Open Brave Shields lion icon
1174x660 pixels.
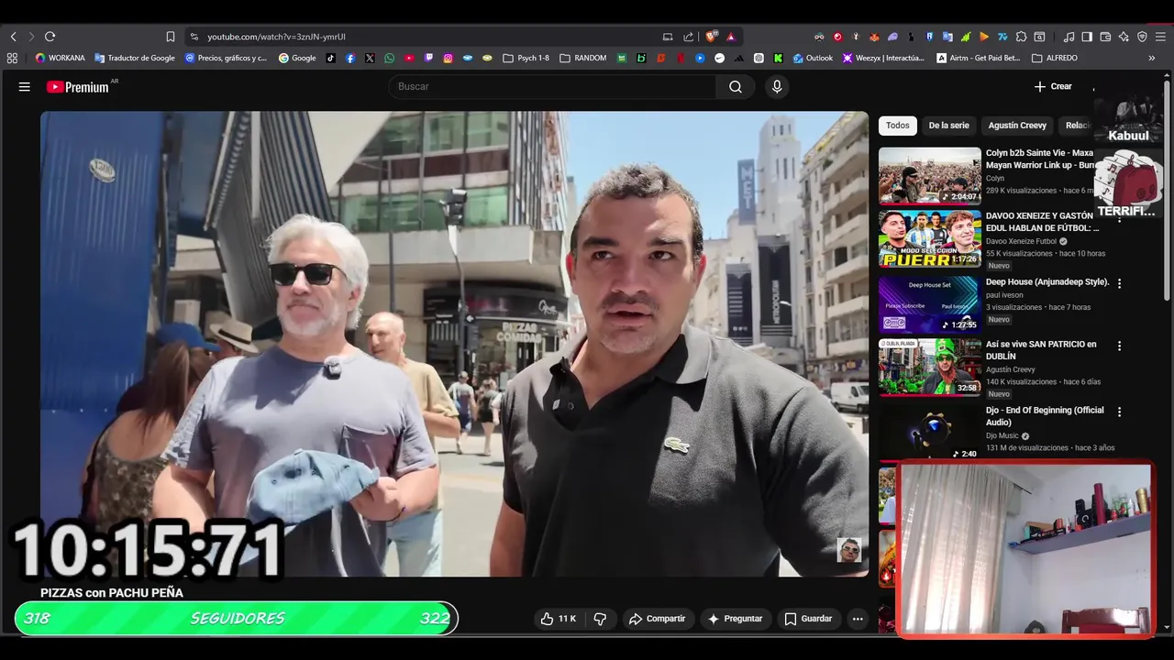point(711,37)
